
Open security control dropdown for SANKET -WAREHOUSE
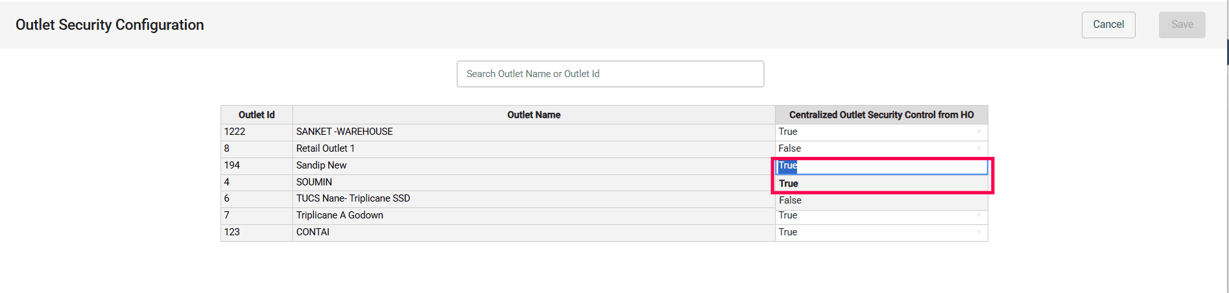point(881,132)
